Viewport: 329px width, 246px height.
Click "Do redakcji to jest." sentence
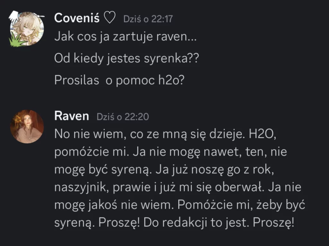click(x=196, y=222)
